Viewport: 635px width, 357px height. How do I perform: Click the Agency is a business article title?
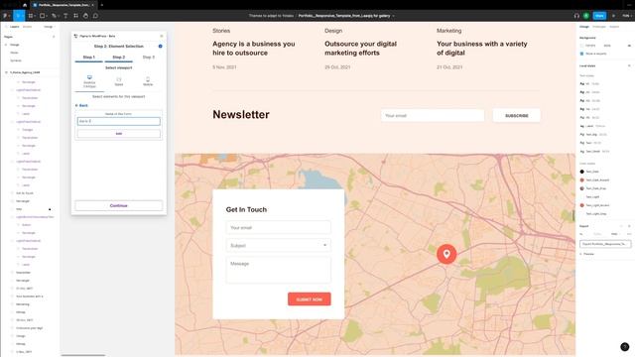tap(254, 49)
